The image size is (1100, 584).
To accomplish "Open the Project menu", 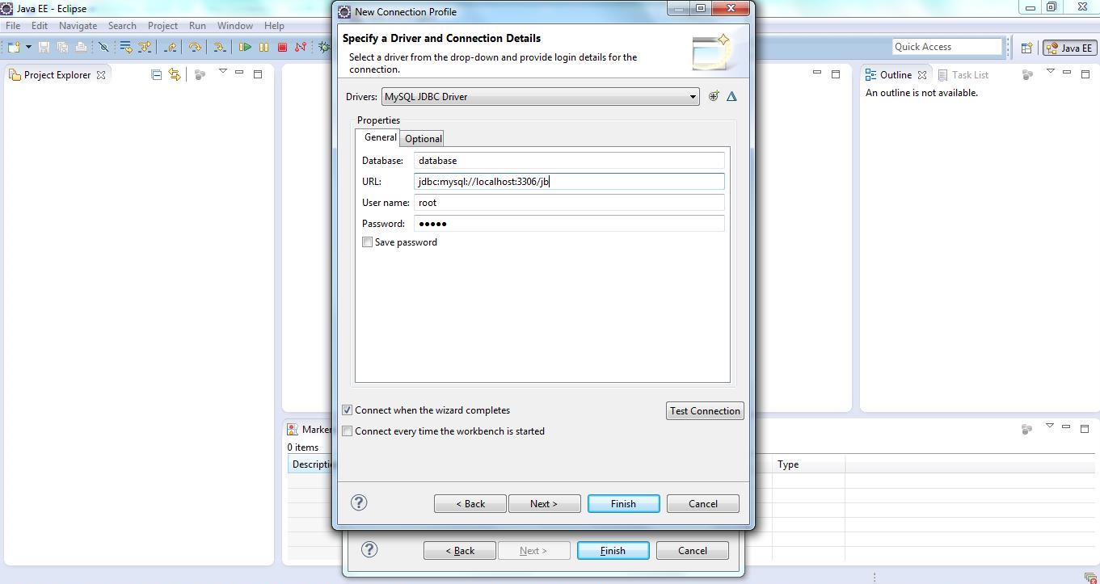I will [162, 25].
